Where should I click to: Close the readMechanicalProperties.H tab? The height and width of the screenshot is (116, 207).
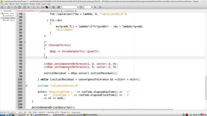point(61,11)
